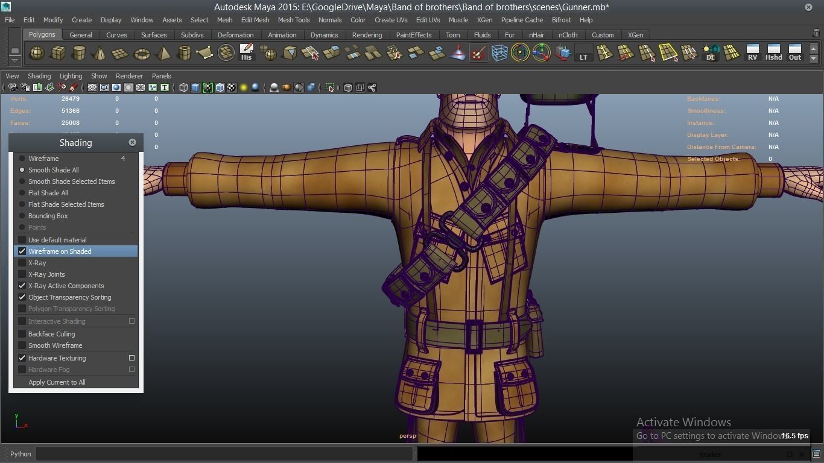Open the Pipeline Cache menu
Image resolution: width=824 pixels, height=463 pixels.
point(522,20)
